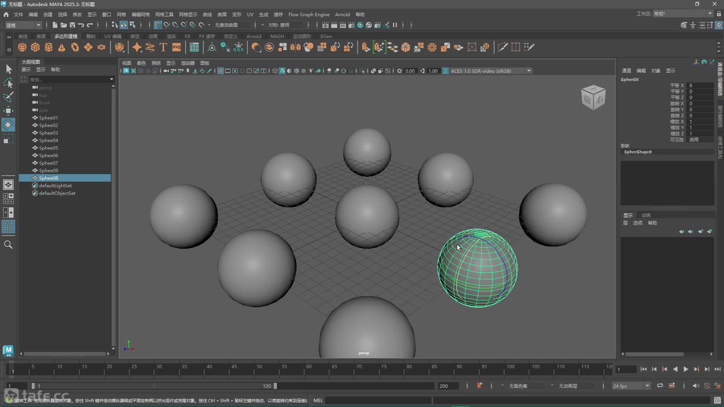
Task: Toggle viewport grid display icon
Action: pos(221,71)
